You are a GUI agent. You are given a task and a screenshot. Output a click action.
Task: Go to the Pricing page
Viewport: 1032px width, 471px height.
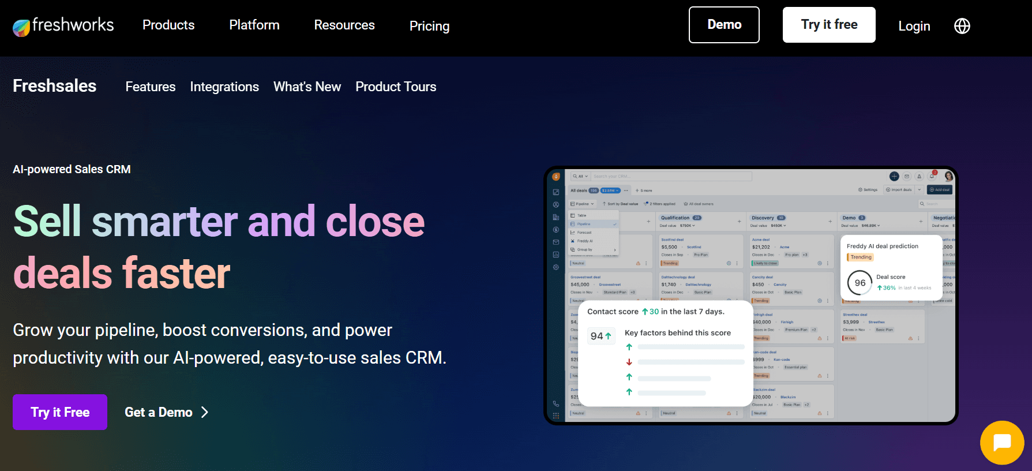[x=429, y=26]
